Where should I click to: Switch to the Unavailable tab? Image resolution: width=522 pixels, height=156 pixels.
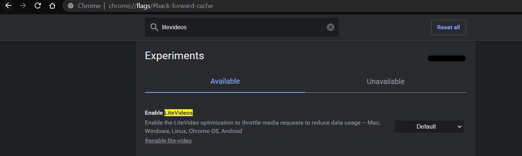(x=385, y=81)
